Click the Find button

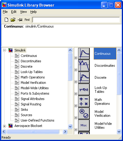[27, 20]
